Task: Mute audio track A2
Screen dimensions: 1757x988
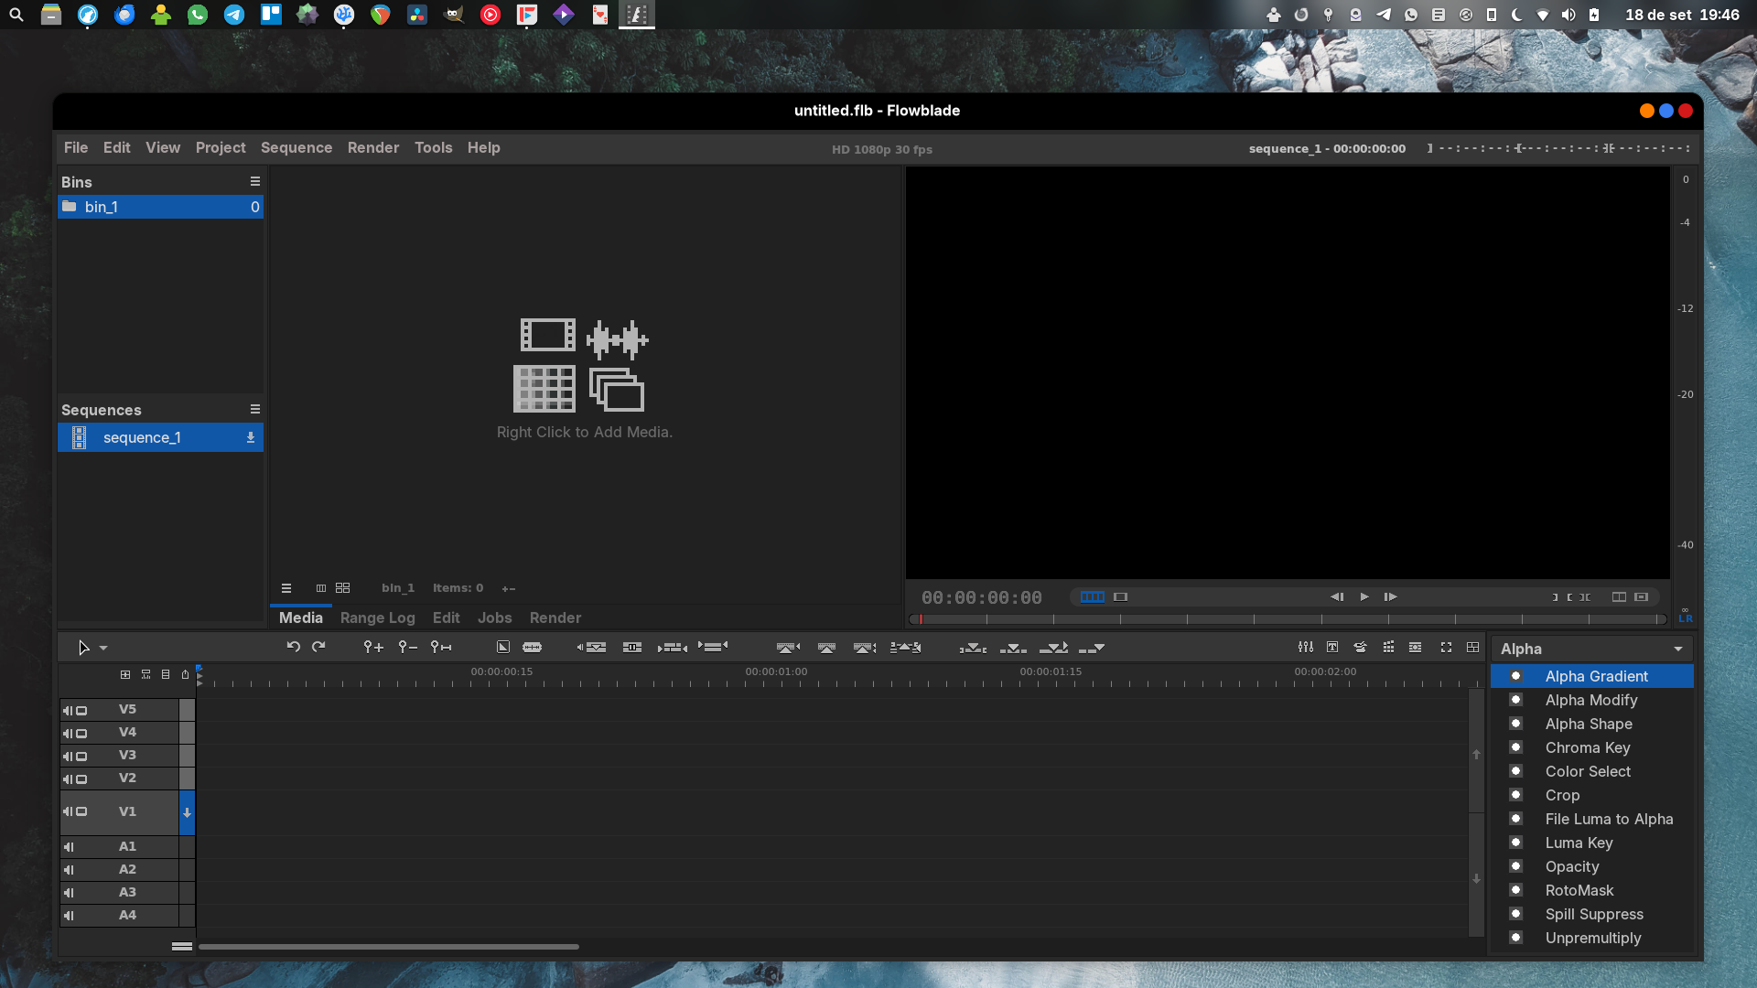Action: 69,870
